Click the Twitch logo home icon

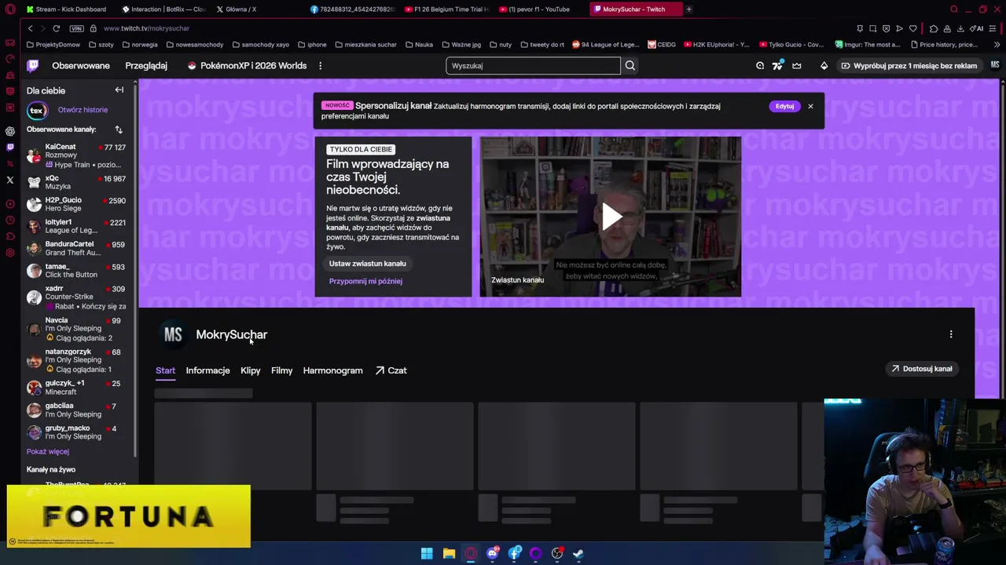pyautogui.click(x=33, y=66)
